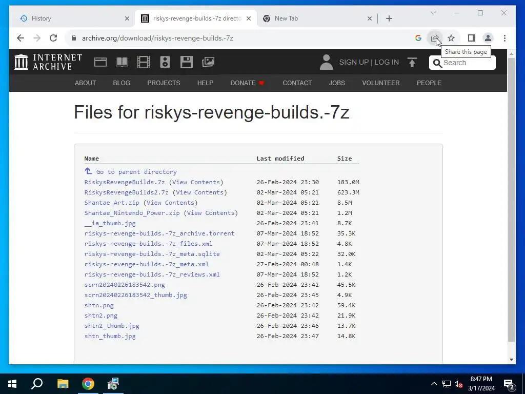
Task: Open a new browser tab
Action: pos(389,18)
